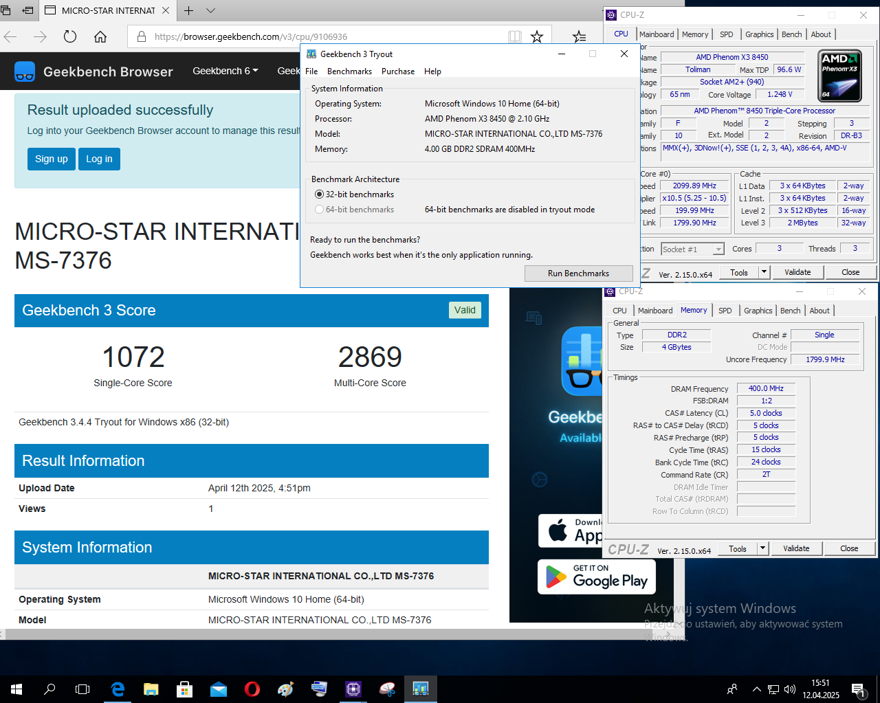Open the Help menu in Geekbench
Screen dimensions: 880x703
tap(432, 71)
